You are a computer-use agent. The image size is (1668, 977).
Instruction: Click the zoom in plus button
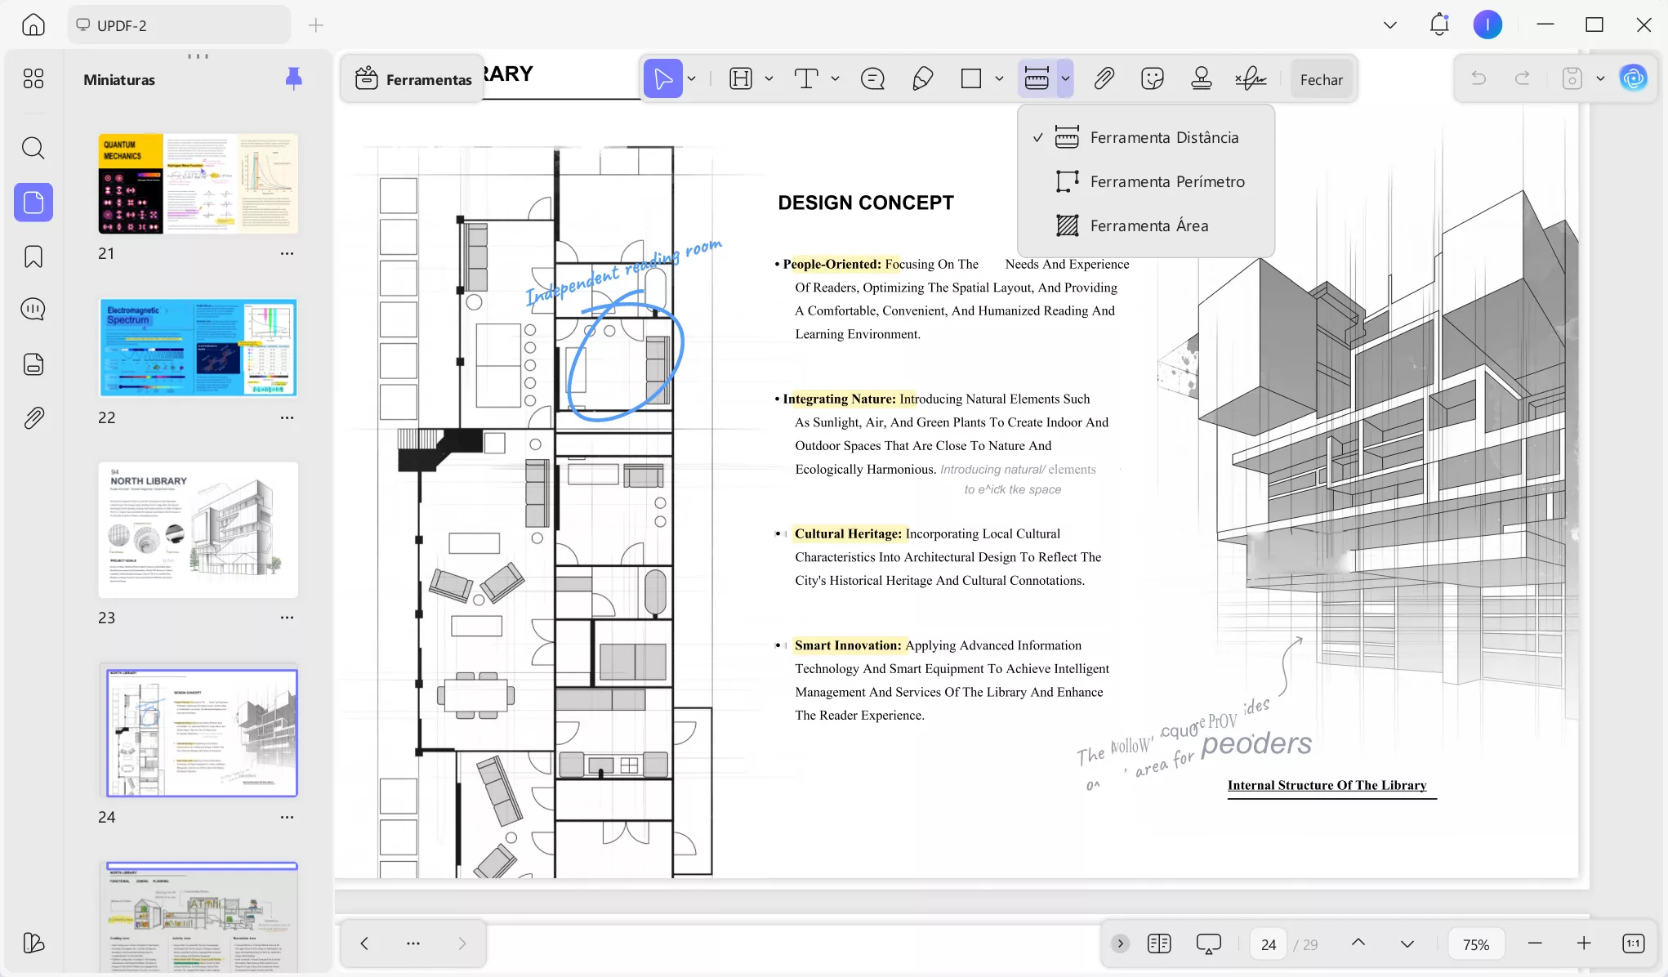pyautogui.click(x=1584, y=944)
